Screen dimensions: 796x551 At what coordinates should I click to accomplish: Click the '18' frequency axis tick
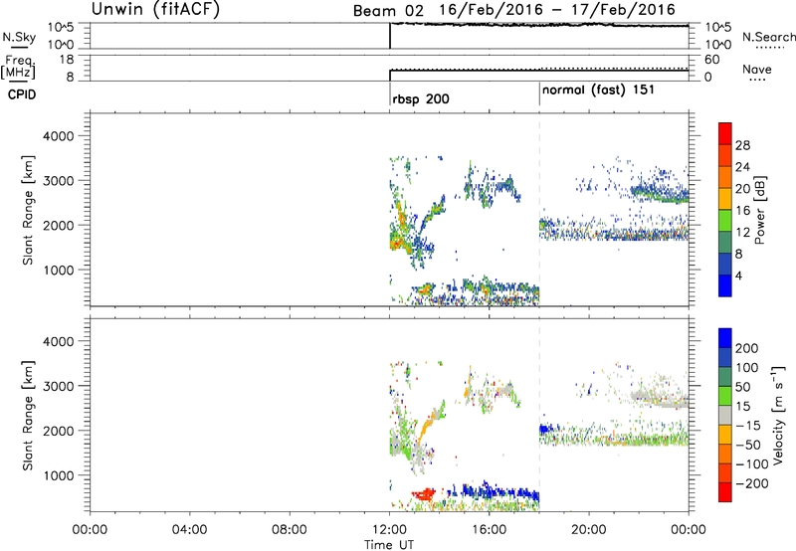[x=67, y=60]
